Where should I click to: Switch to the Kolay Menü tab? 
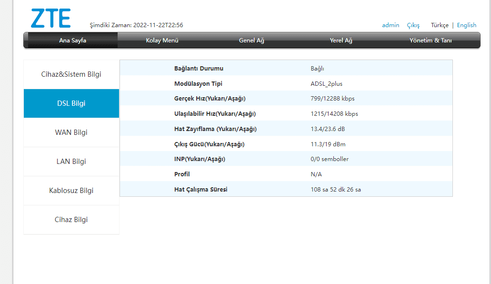tap(162, 41)
